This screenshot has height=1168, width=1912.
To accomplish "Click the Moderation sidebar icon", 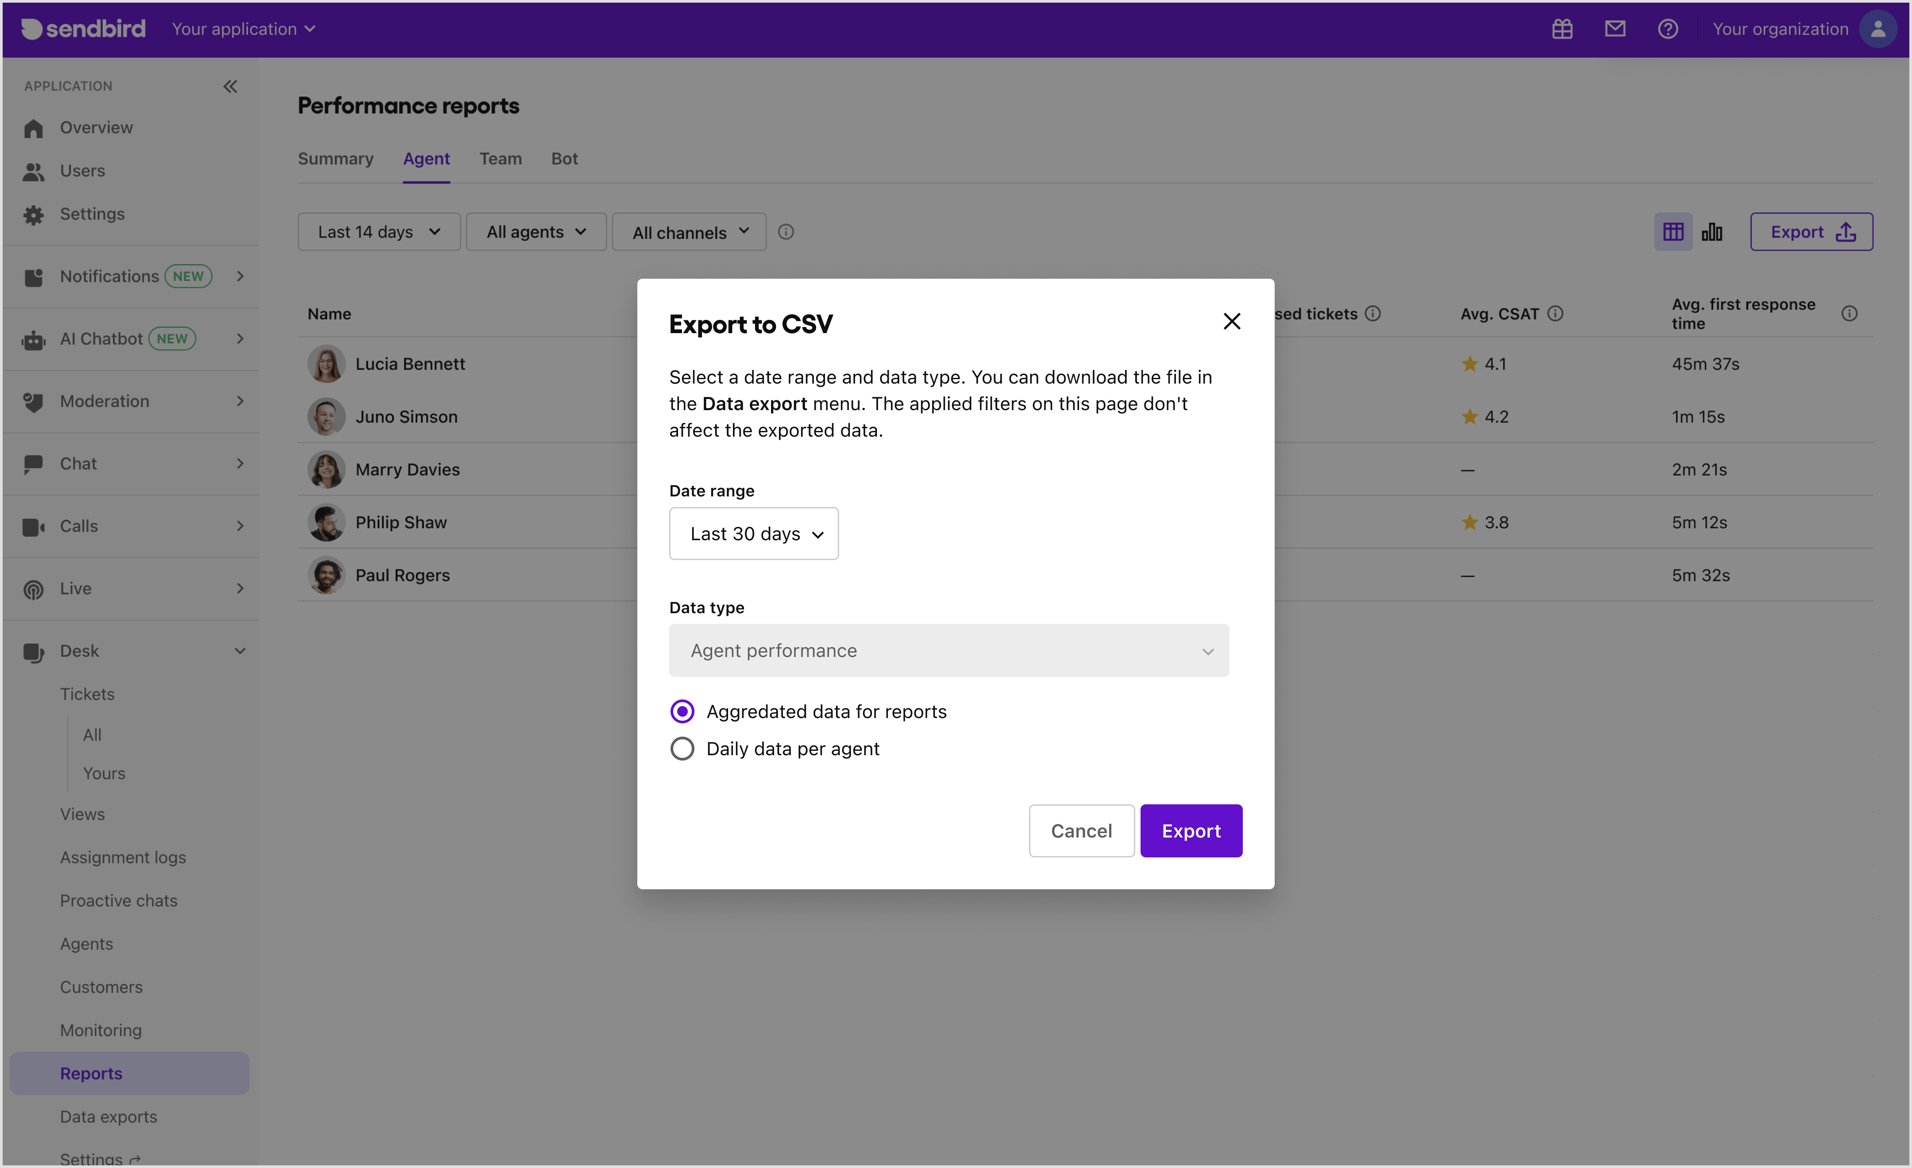I will point(33,401).
